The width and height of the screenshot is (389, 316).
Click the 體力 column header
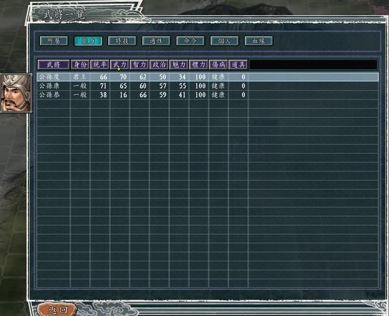click(x=198, y=64)
